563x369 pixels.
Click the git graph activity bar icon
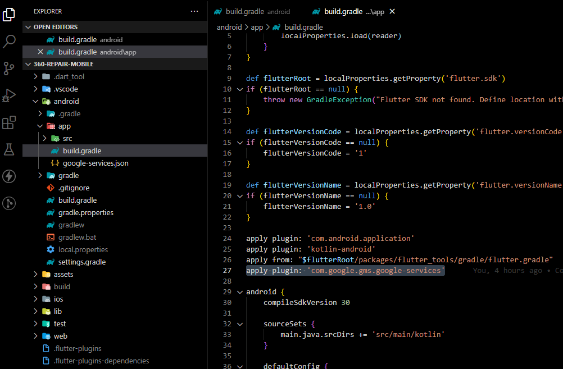click(9, 203)
